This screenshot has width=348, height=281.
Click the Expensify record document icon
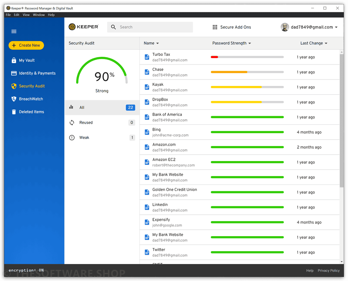coord(147,222)
